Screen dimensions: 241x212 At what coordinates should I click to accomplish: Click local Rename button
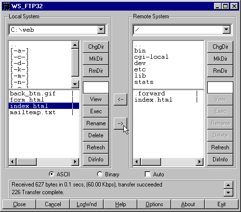click(96, 123)
